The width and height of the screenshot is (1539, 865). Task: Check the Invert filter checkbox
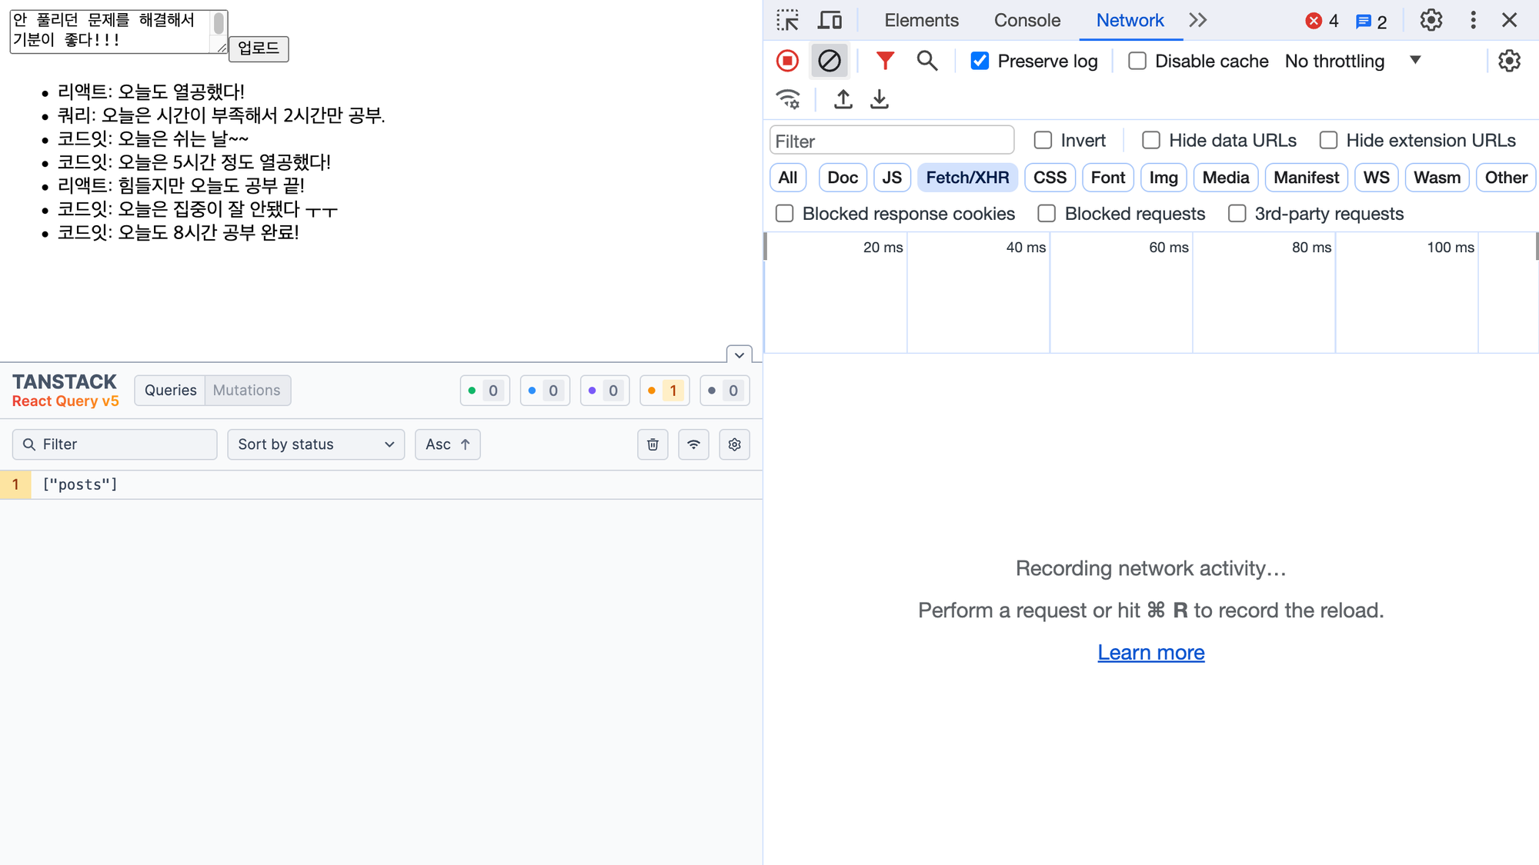click(1043, 140)
